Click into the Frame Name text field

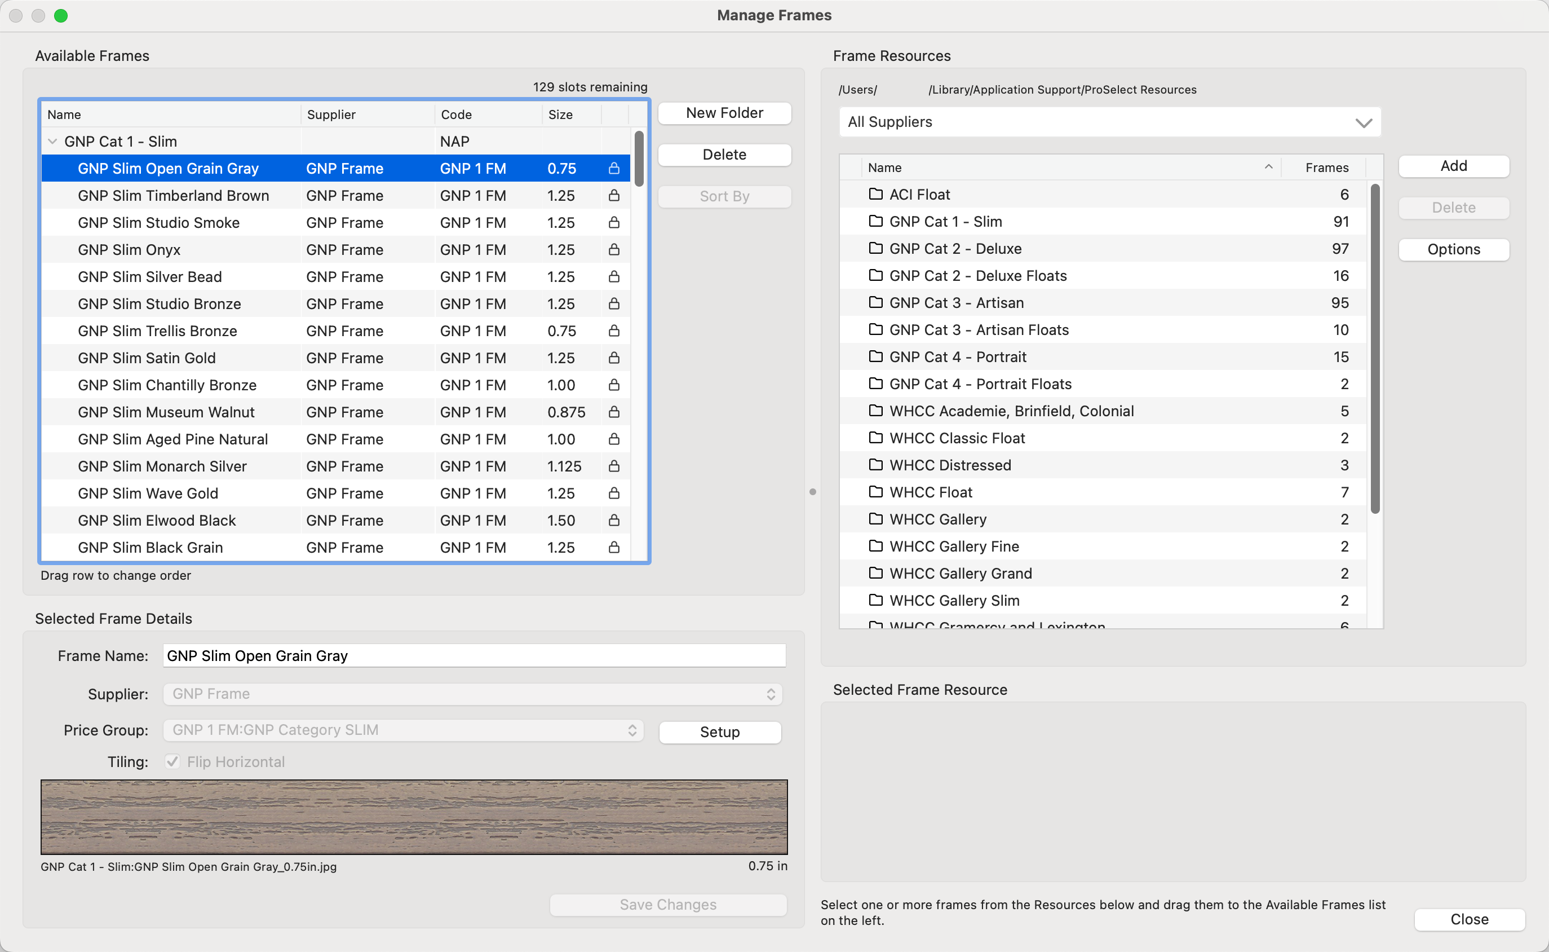[x=473, y=655]
